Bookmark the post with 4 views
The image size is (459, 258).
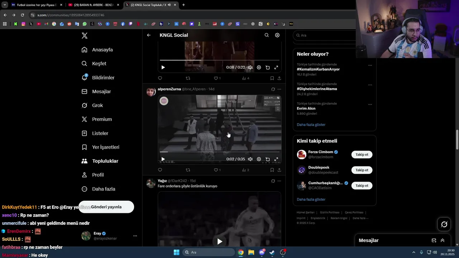pyautogui.click(x=272, y=78)
